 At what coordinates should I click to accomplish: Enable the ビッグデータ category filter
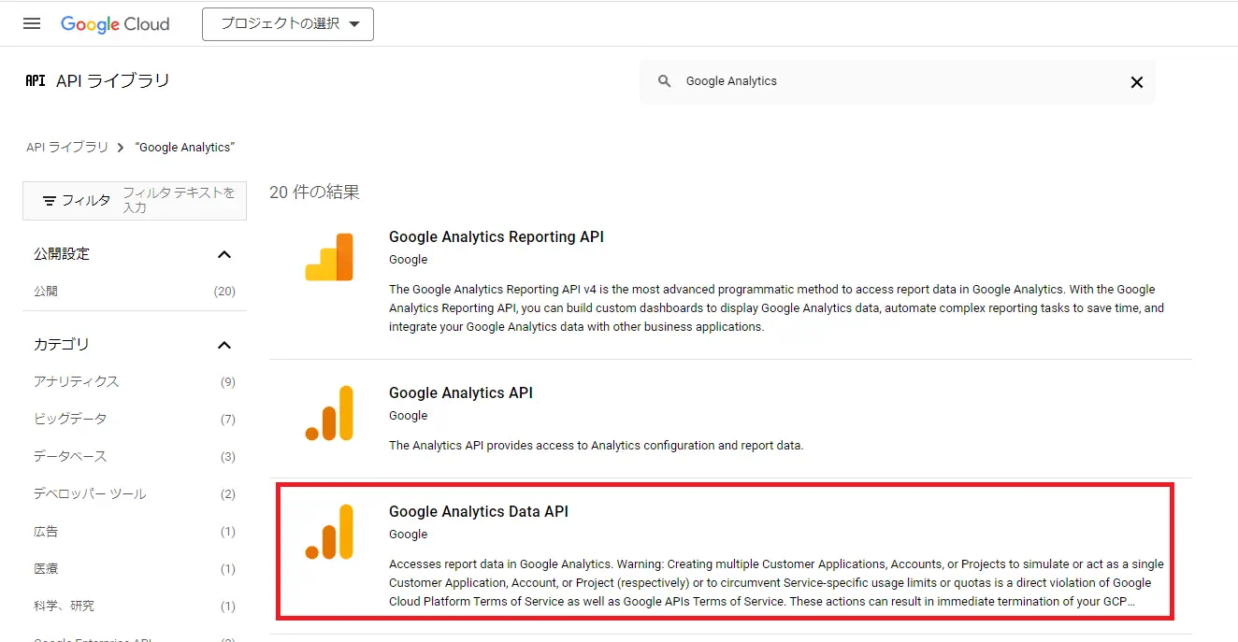point(69,419)
